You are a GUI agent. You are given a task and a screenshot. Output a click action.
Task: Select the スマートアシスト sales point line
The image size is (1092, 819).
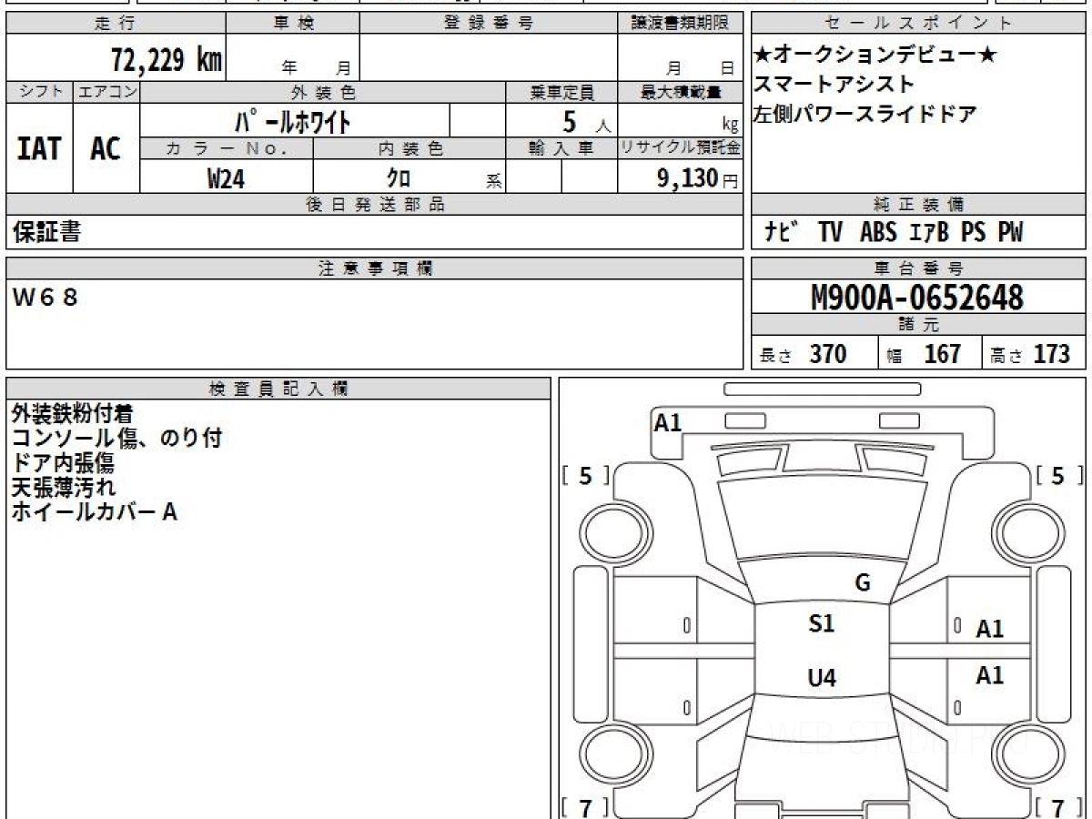(834, 84)
